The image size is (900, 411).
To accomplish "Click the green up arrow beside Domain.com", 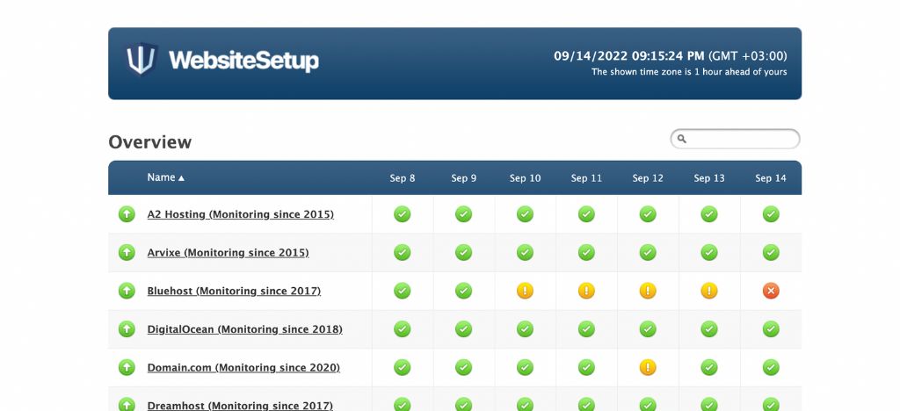I will coord(127,367).
